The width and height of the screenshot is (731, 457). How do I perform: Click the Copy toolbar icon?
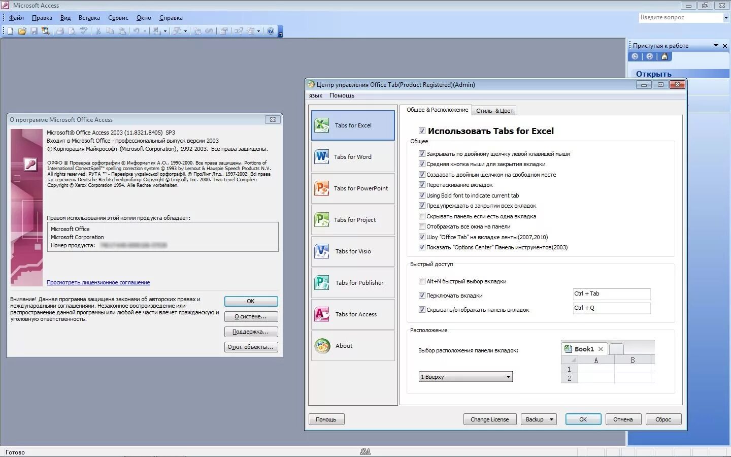[x=110, y=31]
